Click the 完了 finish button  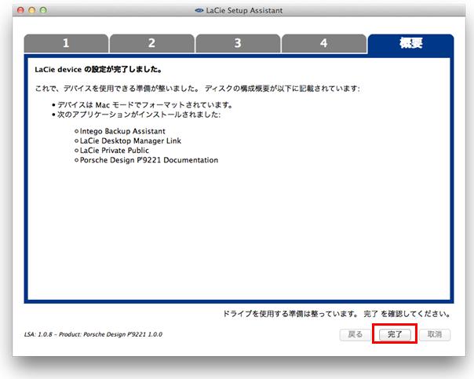395,334
